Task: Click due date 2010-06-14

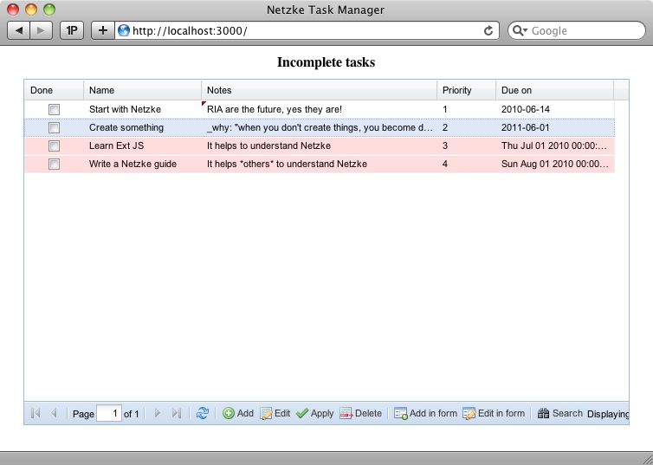Action: coord(526,109)
